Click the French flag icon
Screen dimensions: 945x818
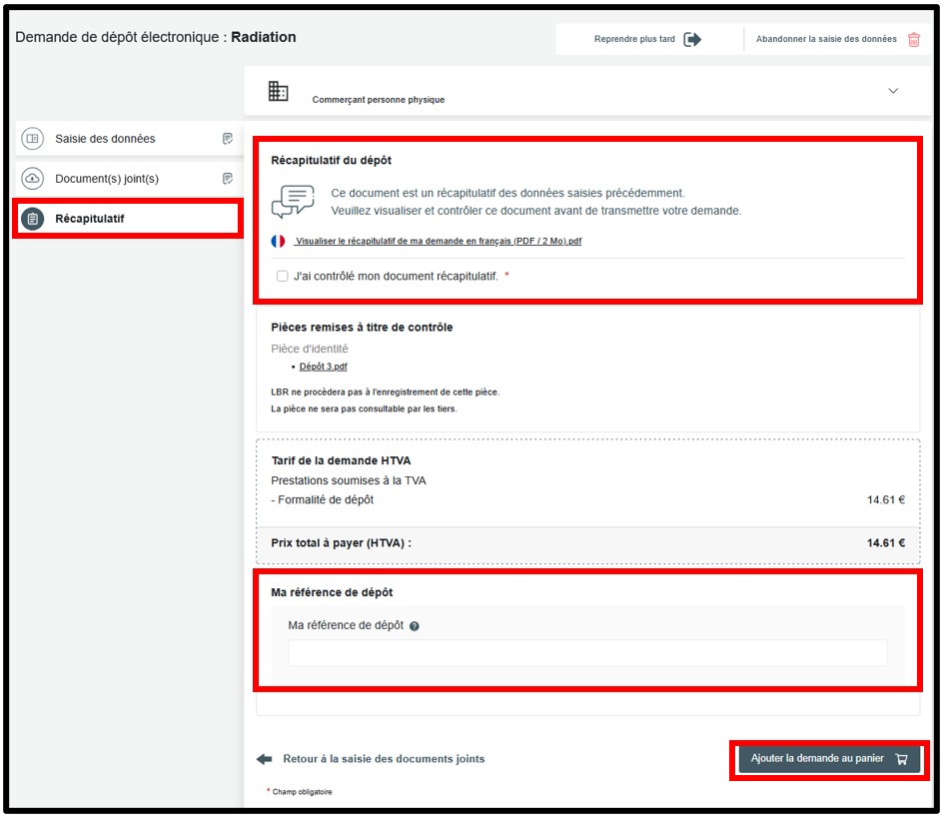(278, 241)
